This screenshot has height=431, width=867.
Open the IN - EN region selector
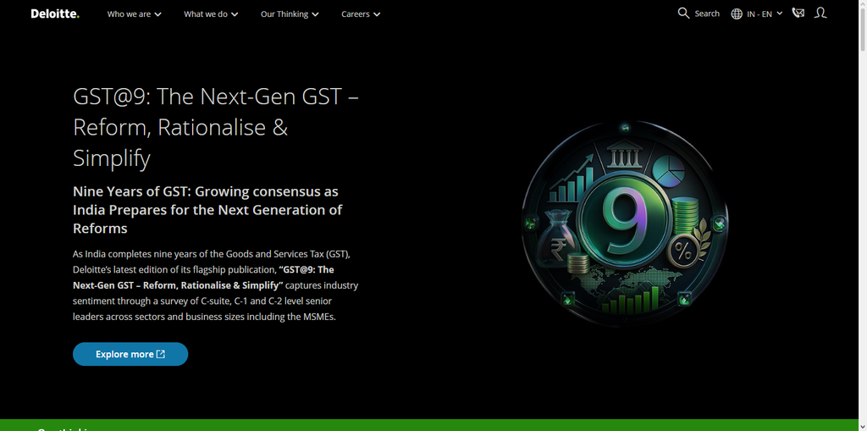tap(765, 14)
